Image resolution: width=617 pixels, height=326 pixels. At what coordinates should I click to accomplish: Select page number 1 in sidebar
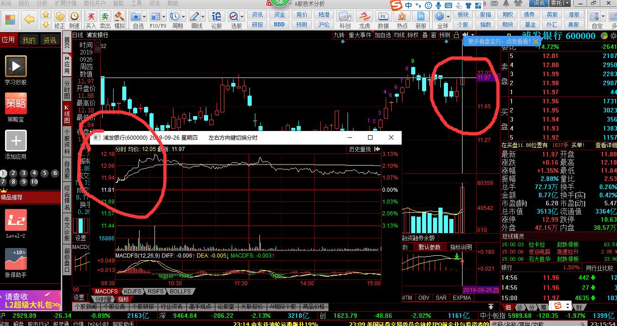coord(4,173)
